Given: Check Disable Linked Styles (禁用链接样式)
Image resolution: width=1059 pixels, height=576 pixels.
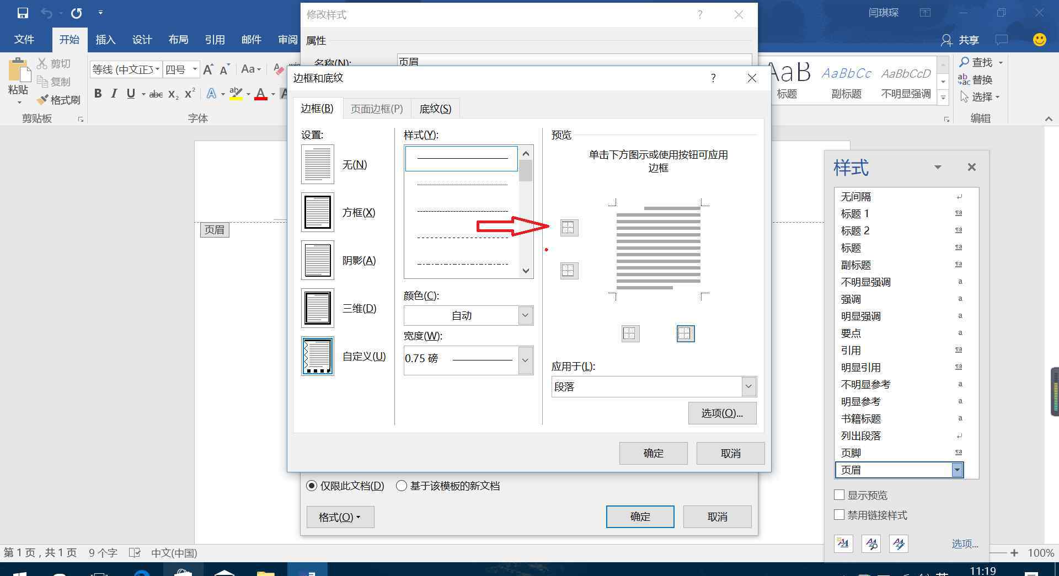Looking at the screenshot, I should pyautogui.click(x=839, y=514).
